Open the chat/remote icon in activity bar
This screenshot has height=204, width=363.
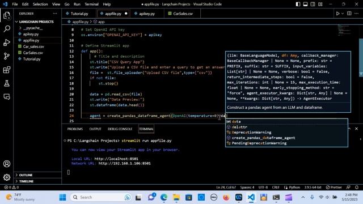click(7, 97)
